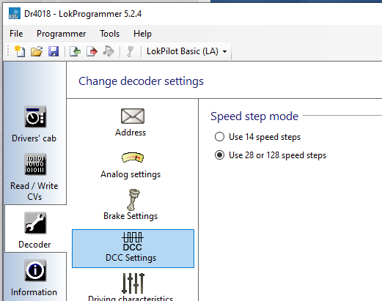The image size is (382, 301).
Task: Open Brake Settings page
Action: 131,205
